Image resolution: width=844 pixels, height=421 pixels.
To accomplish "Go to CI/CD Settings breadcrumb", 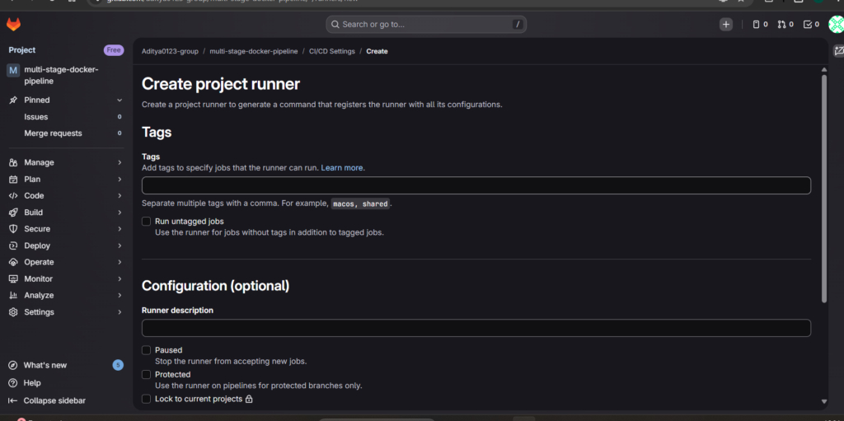I will (331, 51).
